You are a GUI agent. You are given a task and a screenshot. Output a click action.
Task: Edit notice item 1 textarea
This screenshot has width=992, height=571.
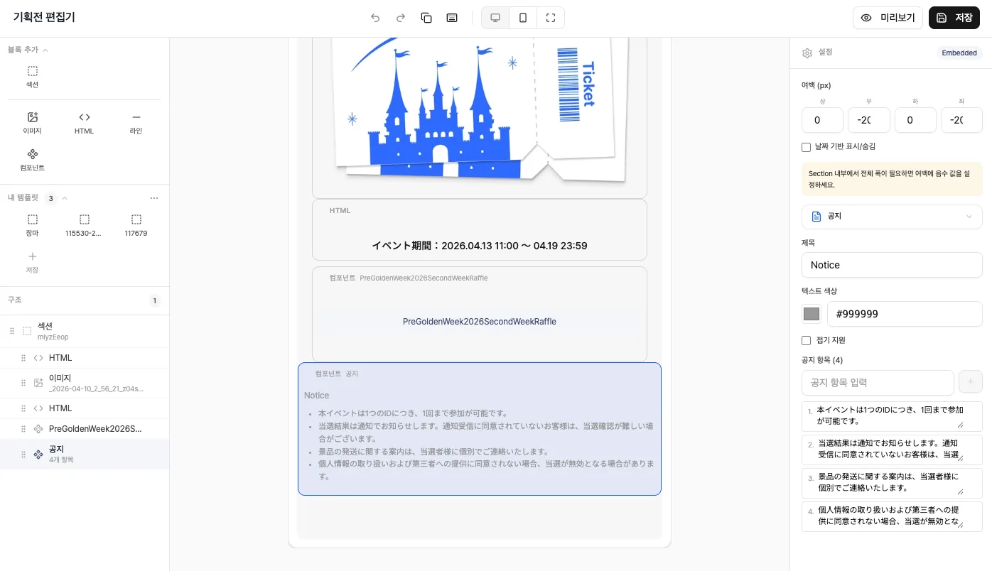pyautogui.click(x=892, y=416)
